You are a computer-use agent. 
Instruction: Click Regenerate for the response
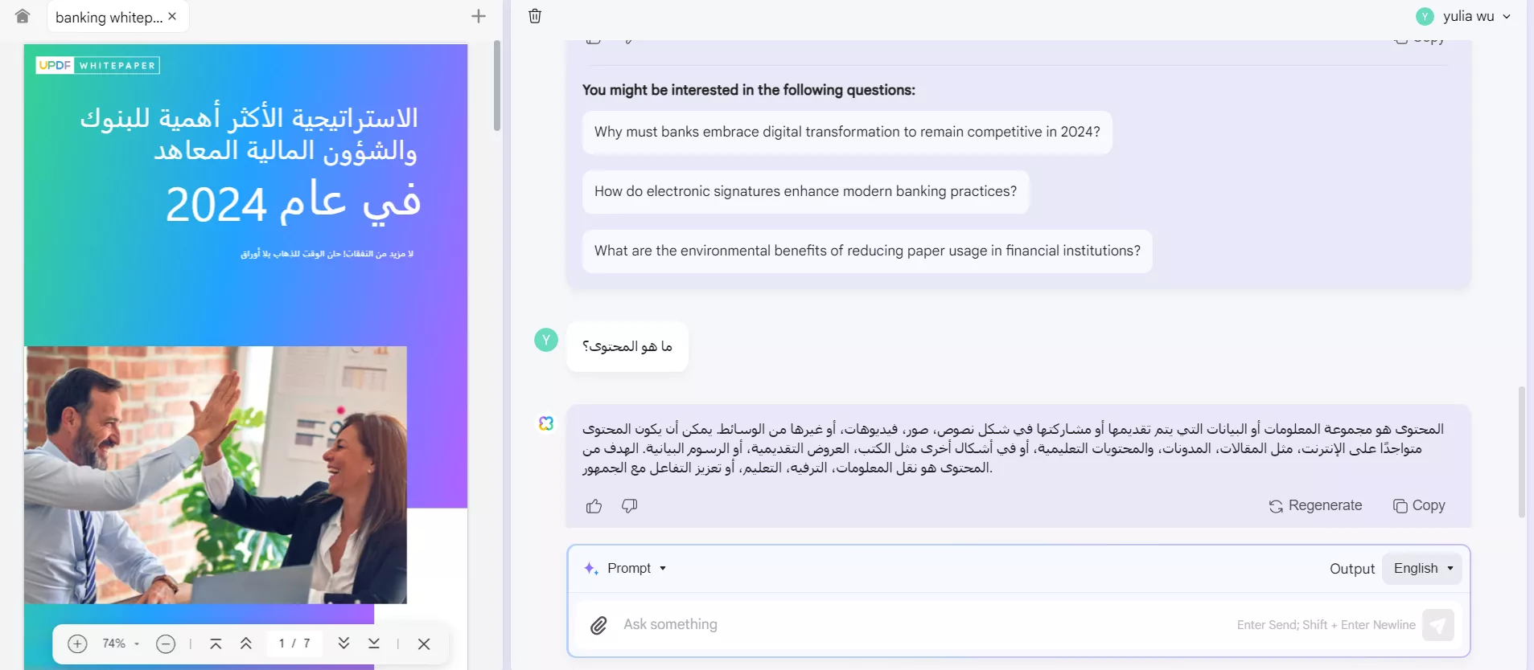[1315, 505]
